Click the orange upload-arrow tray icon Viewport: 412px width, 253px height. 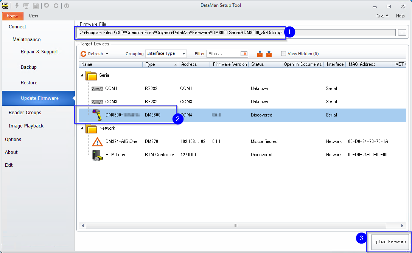coord(269,54)
